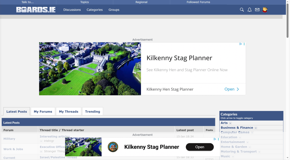Screen dimensions: 290x160
Task: Open the Entertainment category link
Action: click(x=233, y=142)
